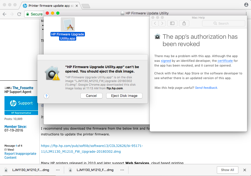Open options for first downloaded dmg
Image resolution: width=251 pixels, height=176 pixels.
point(58,170)
